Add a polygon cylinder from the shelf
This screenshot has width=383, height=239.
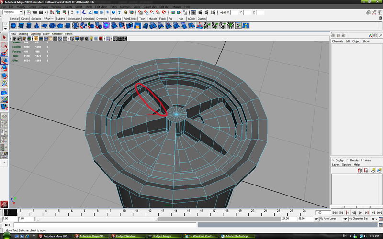click(30, 25)
